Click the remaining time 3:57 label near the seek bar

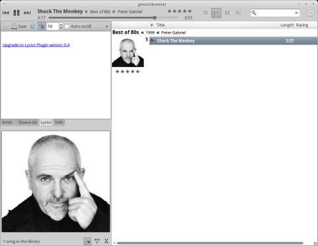[188, 18]
